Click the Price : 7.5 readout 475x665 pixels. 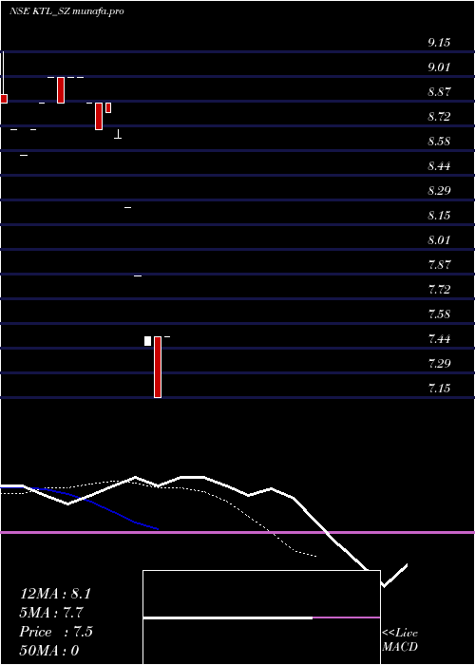[56, 632]
